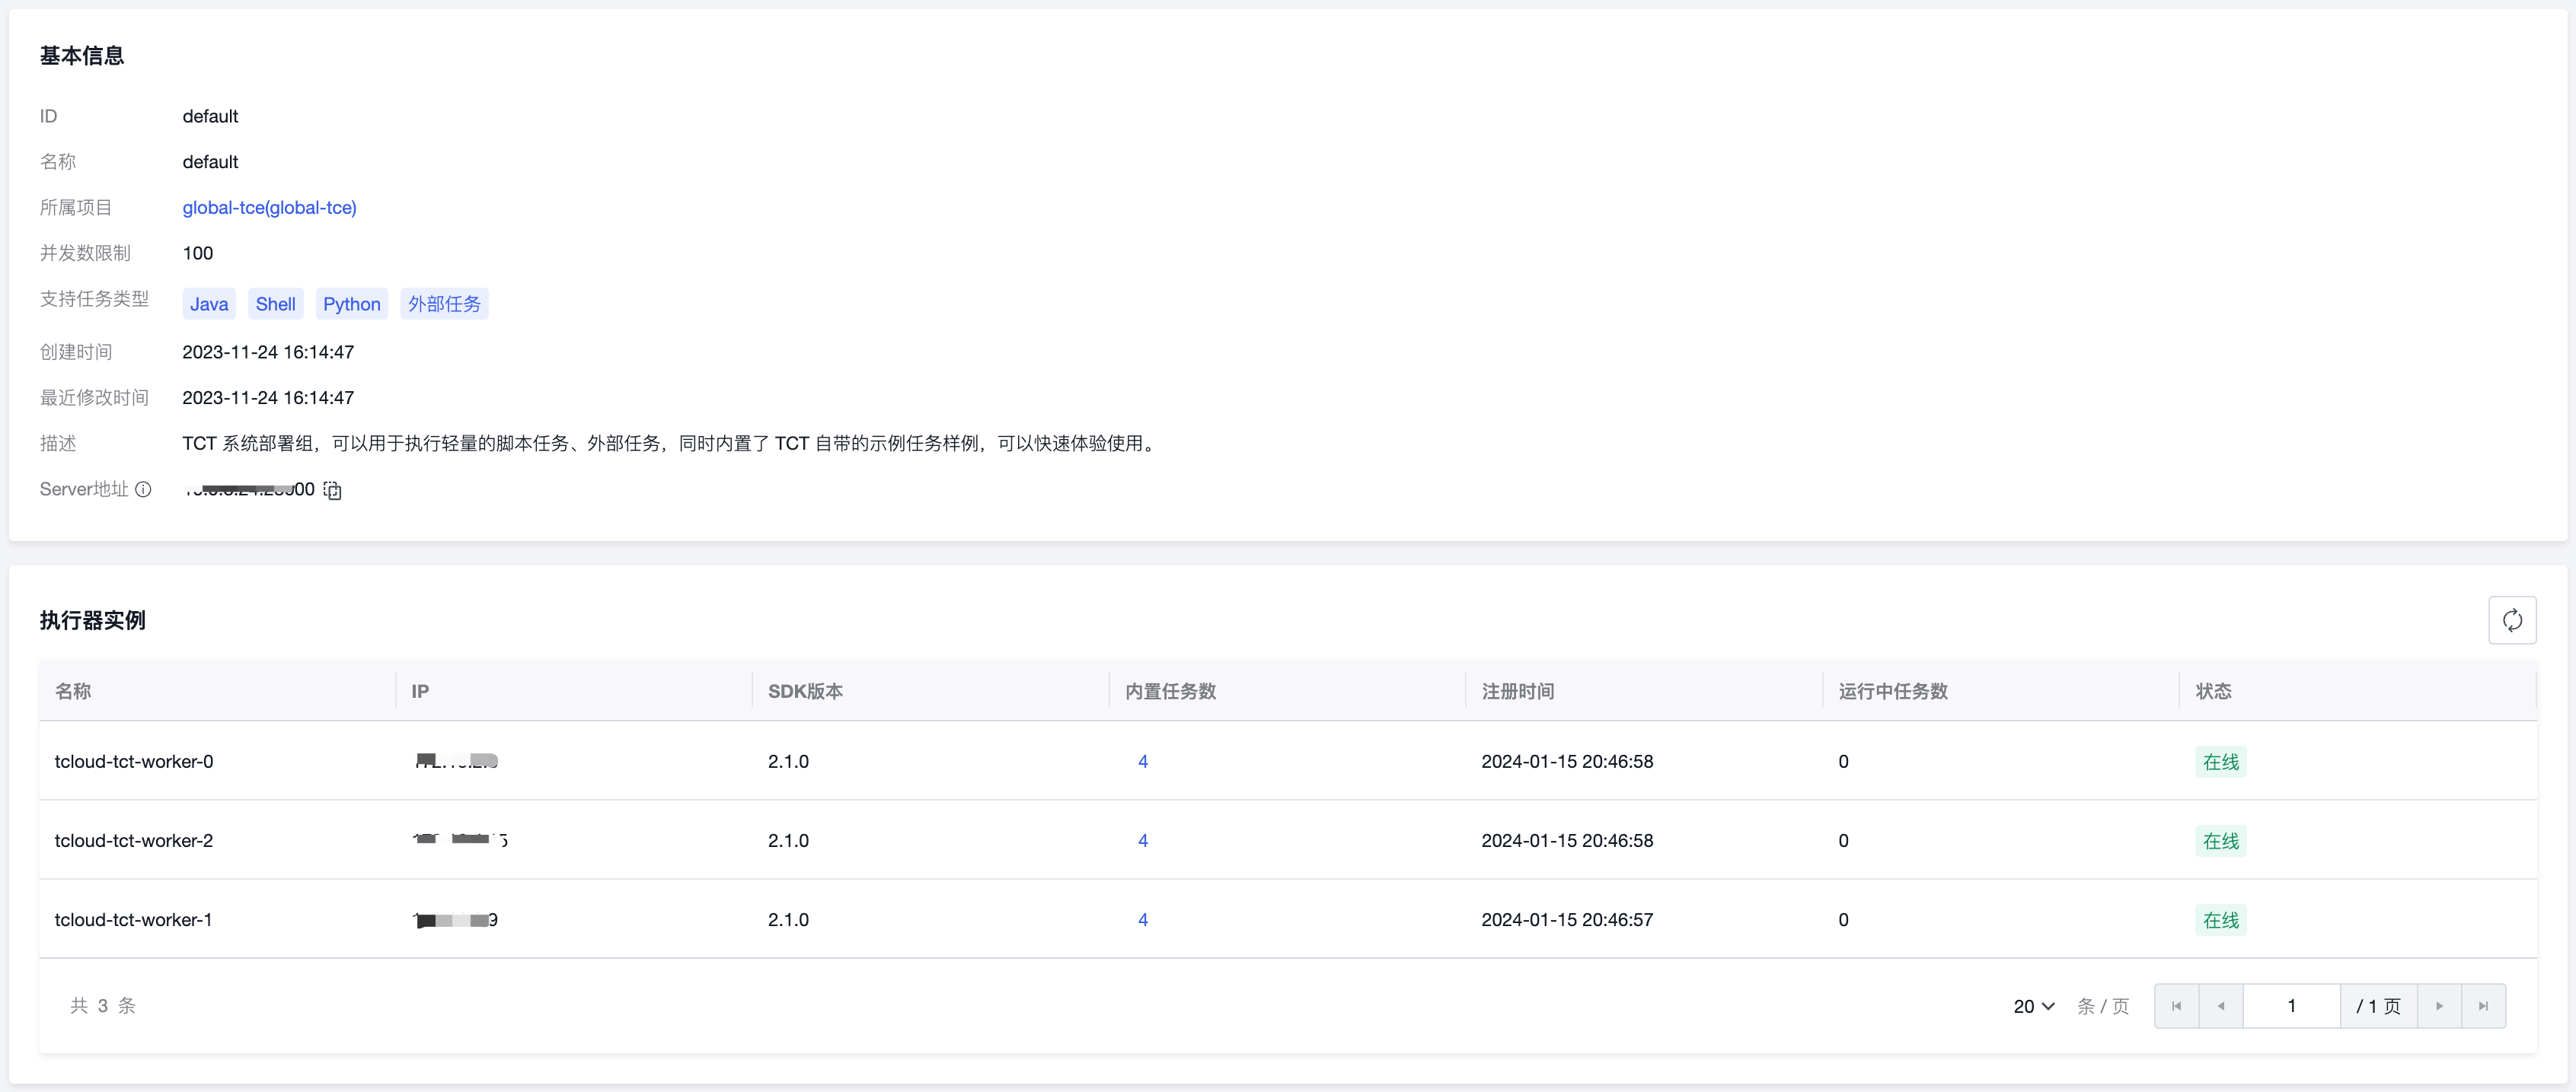The width and height of the screenshot is (2576, 1092).
Task: Jump to last page of instances
Action: pyautogui.click(x=2483, y=1006)
